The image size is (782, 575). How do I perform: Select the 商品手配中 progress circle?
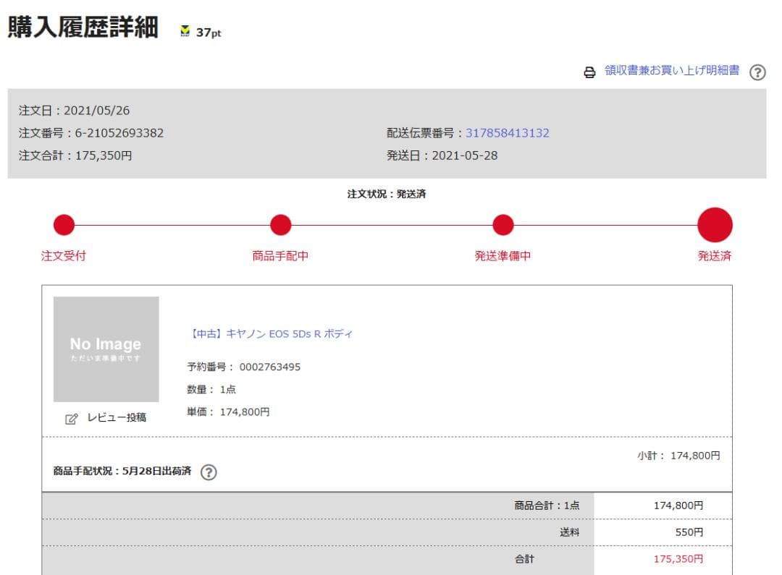pyautogui.click(x=280, y=224)
